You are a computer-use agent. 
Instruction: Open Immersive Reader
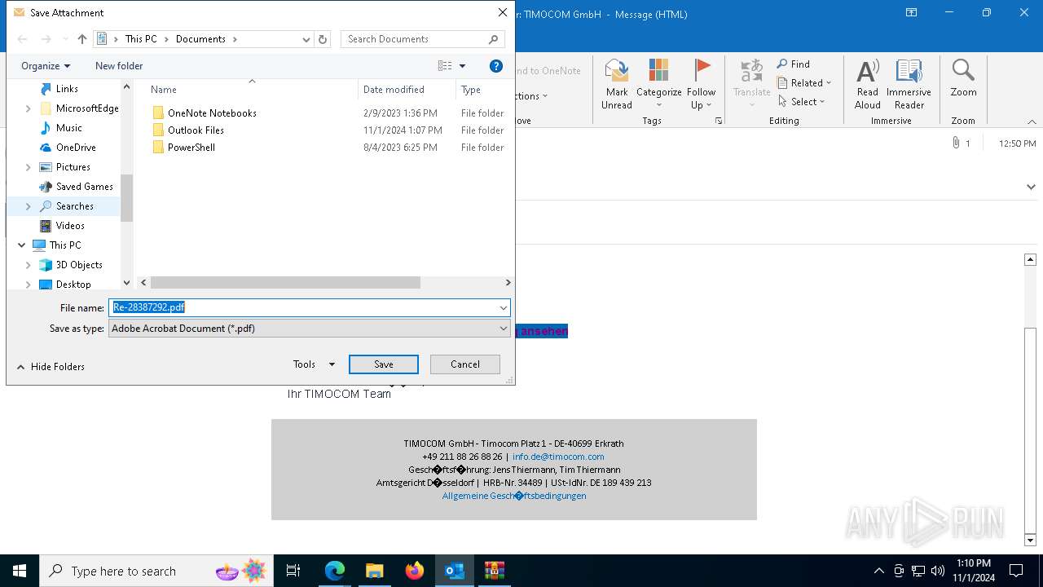pyautogui.click(x=909, y=84)
